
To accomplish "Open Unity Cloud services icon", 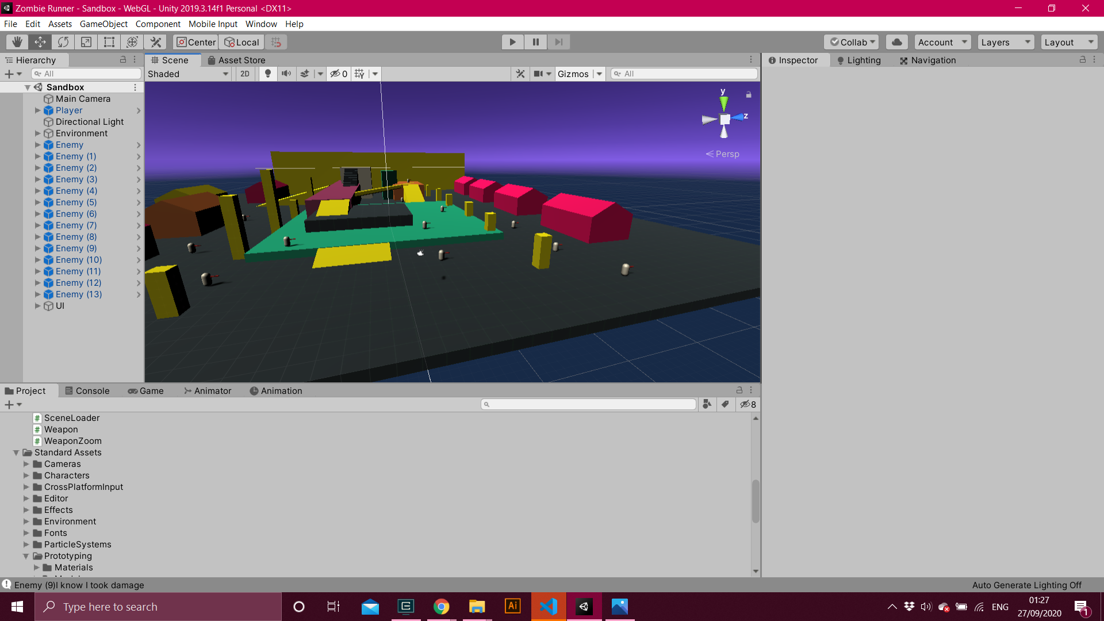I will (896, 42).
